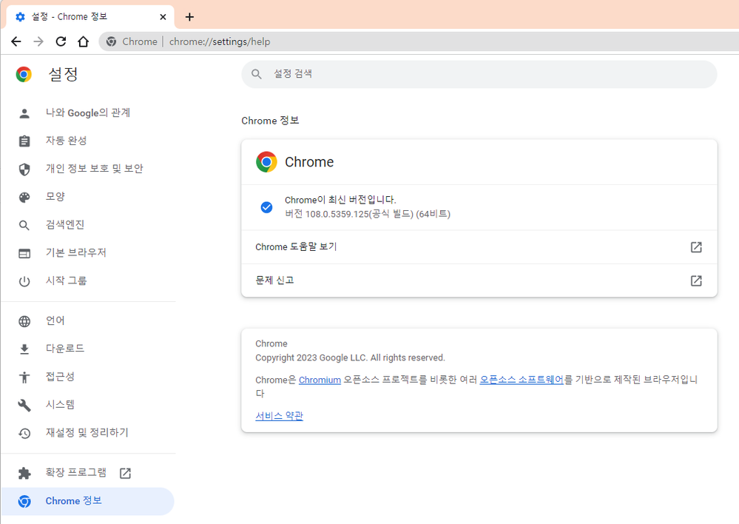Viewport: 739px width, 524px height.
Task: Click the shield icon for 개인 정보 보호 및 보안
Action: (24, 169)
